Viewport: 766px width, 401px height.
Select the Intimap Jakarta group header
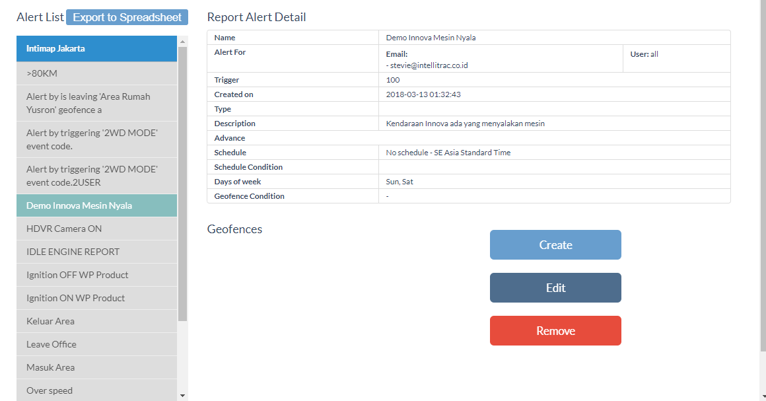coord(96,49)
